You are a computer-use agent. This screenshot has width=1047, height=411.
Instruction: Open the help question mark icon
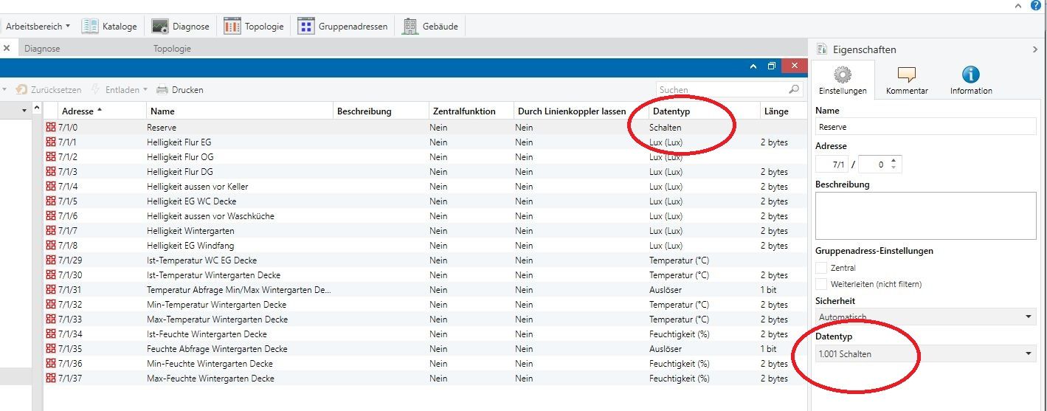click(x=1036, y=4)
